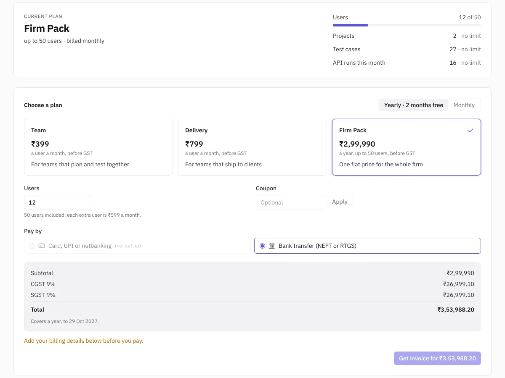Focus the Coupon input field
This screenshot has height=378, width=505.
pos(290,202)
